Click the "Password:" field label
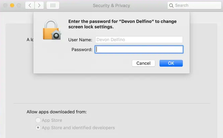 tap(82, 50)
